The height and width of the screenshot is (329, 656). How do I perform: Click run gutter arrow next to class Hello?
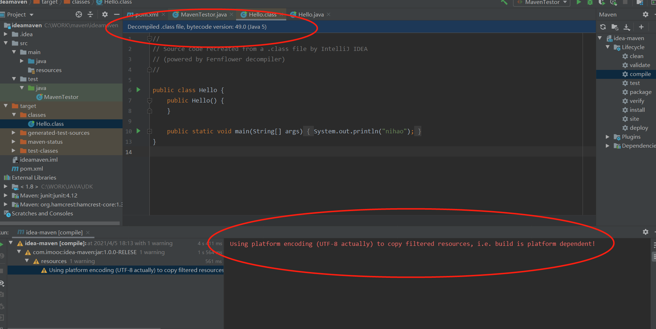(x=139, y=90)
